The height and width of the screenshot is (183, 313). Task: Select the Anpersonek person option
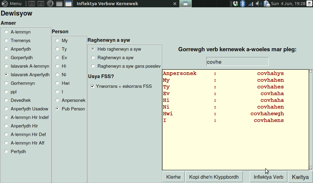tap(57, 100)
